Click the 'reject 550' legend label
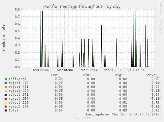 click(18, 103)
